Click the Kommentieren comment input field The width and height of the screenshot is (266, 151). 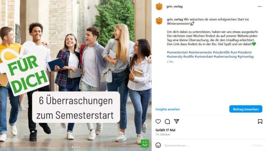tap(207, 145)
